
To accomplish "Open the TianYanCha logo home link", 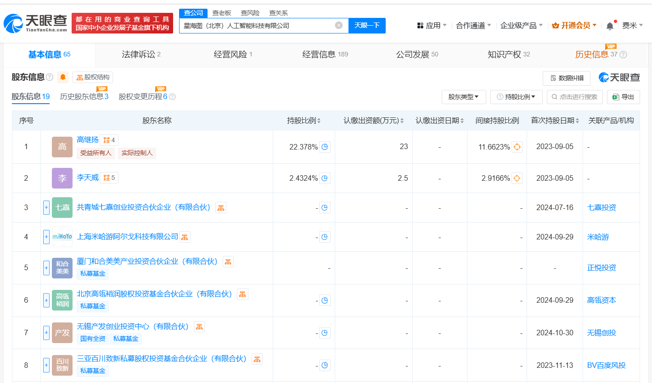I will coord(35,23).
